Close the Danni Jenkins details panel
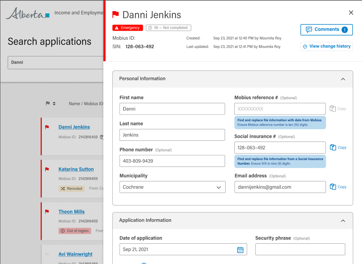 pyautogui.click(x=351, y=13)
